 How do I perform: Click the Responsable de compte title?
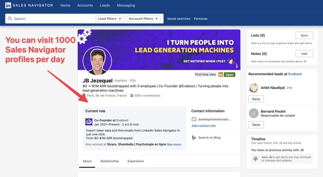278,116
